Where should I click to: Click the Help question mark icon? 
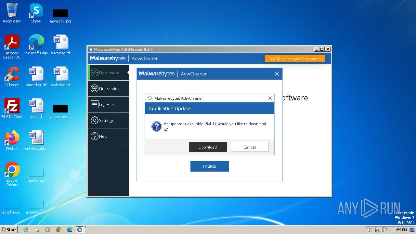coord(94,136)
